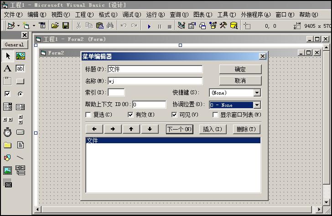Viewport: 332px width, 216px height.
Task: Click the Add Form toolbar icon
Action: (26, 25)
